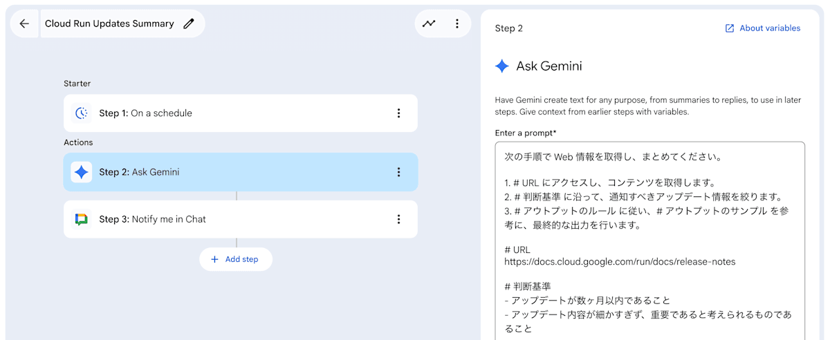Open the activity chart icon
The image size is (830, 340).
coord(430,23)
